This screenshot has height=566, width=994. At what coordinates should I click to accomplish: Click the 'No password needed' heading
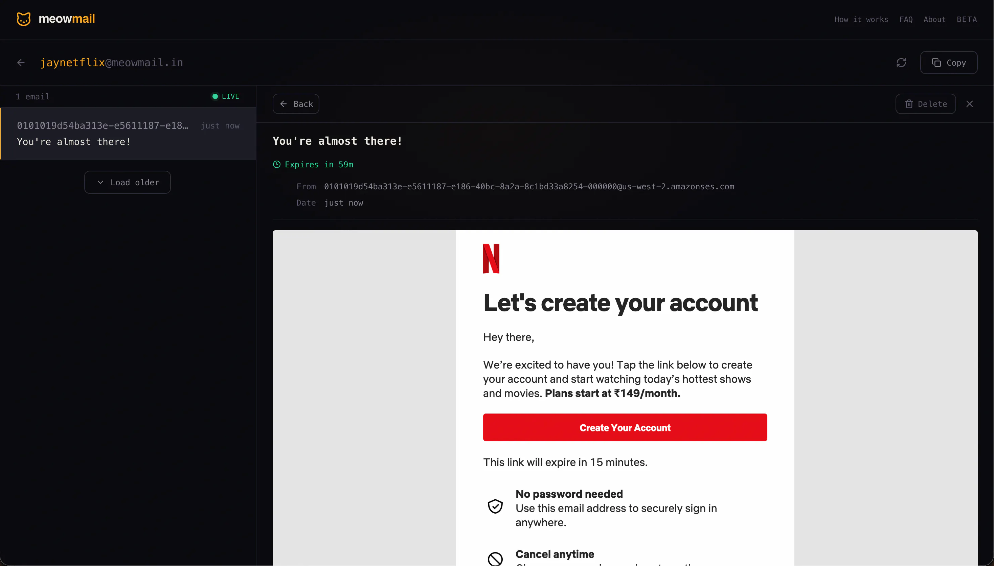point(569,494)
